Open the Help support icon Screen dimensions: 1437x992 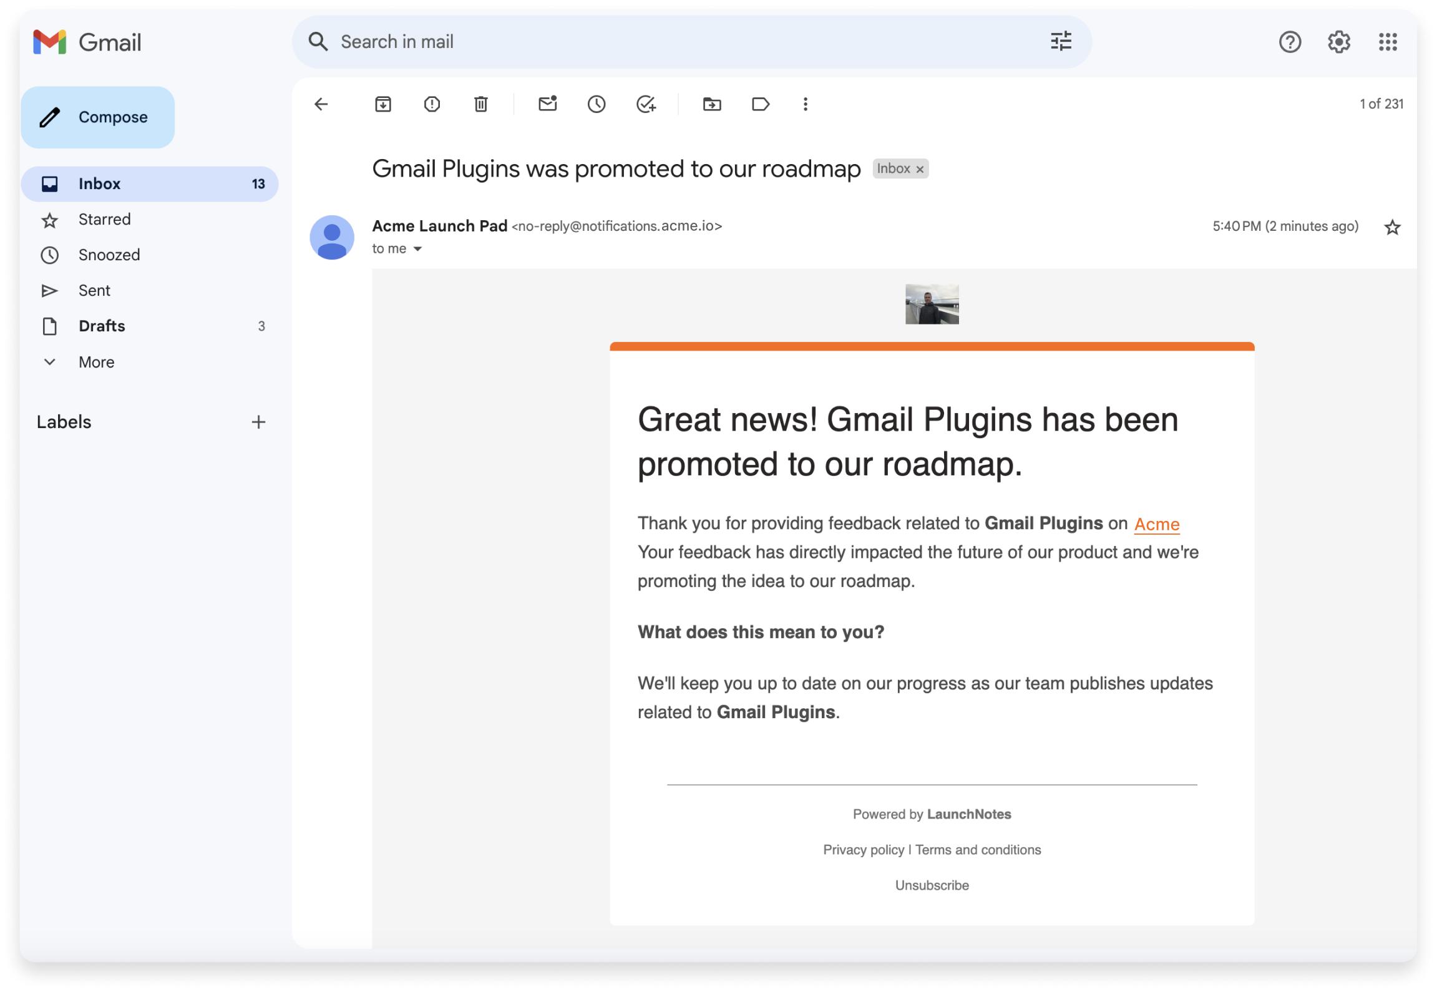point(1289,42)
